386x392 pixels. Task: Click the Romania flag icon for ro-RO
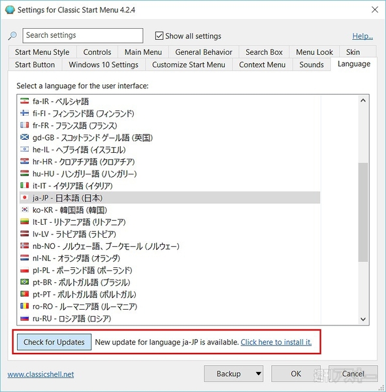25,306
